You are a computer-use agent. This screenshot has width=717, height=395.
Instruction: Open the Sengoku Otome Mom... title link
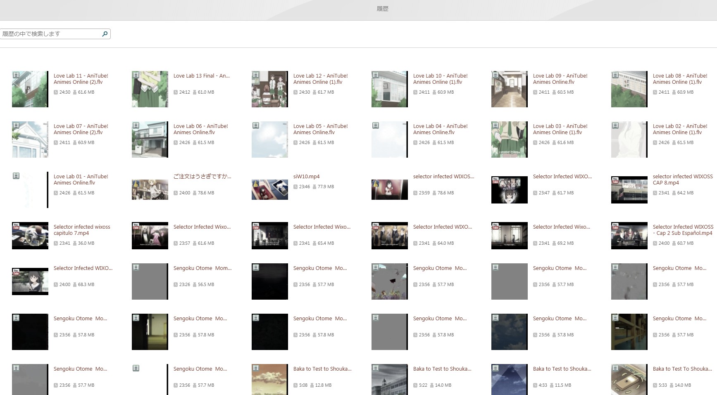tap(202, 268)
